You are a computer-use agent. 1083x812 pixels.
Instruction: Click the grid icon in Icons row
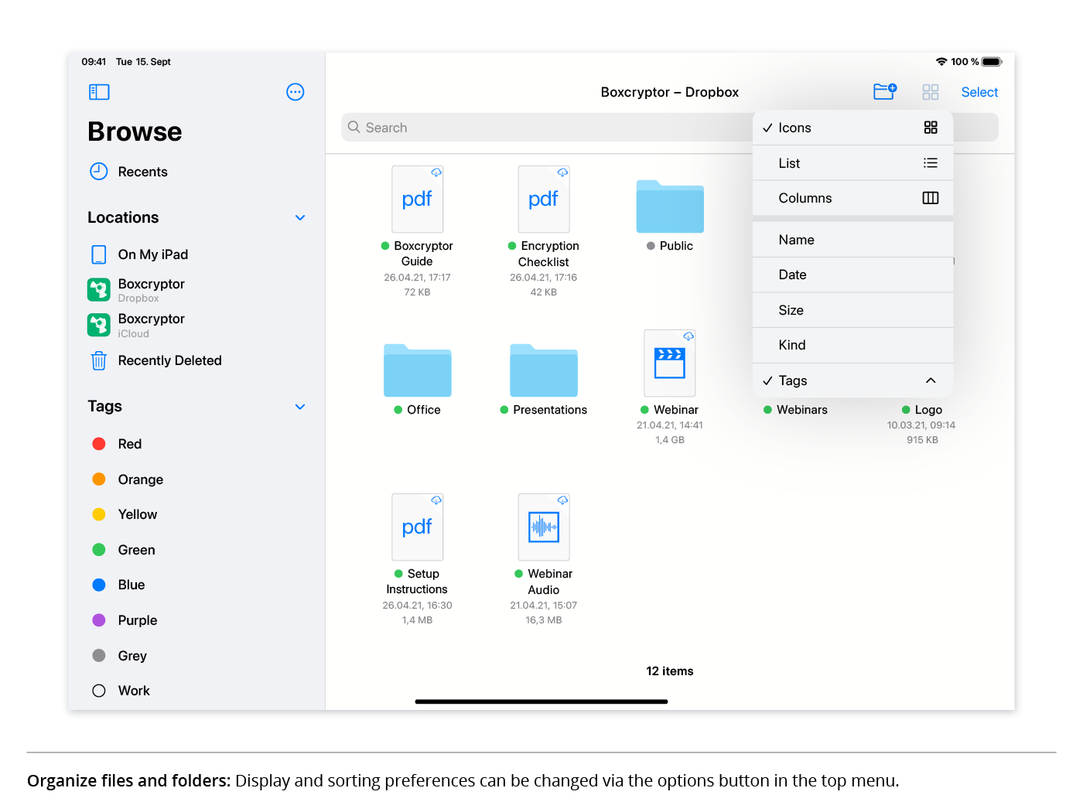tap(931, 128)
